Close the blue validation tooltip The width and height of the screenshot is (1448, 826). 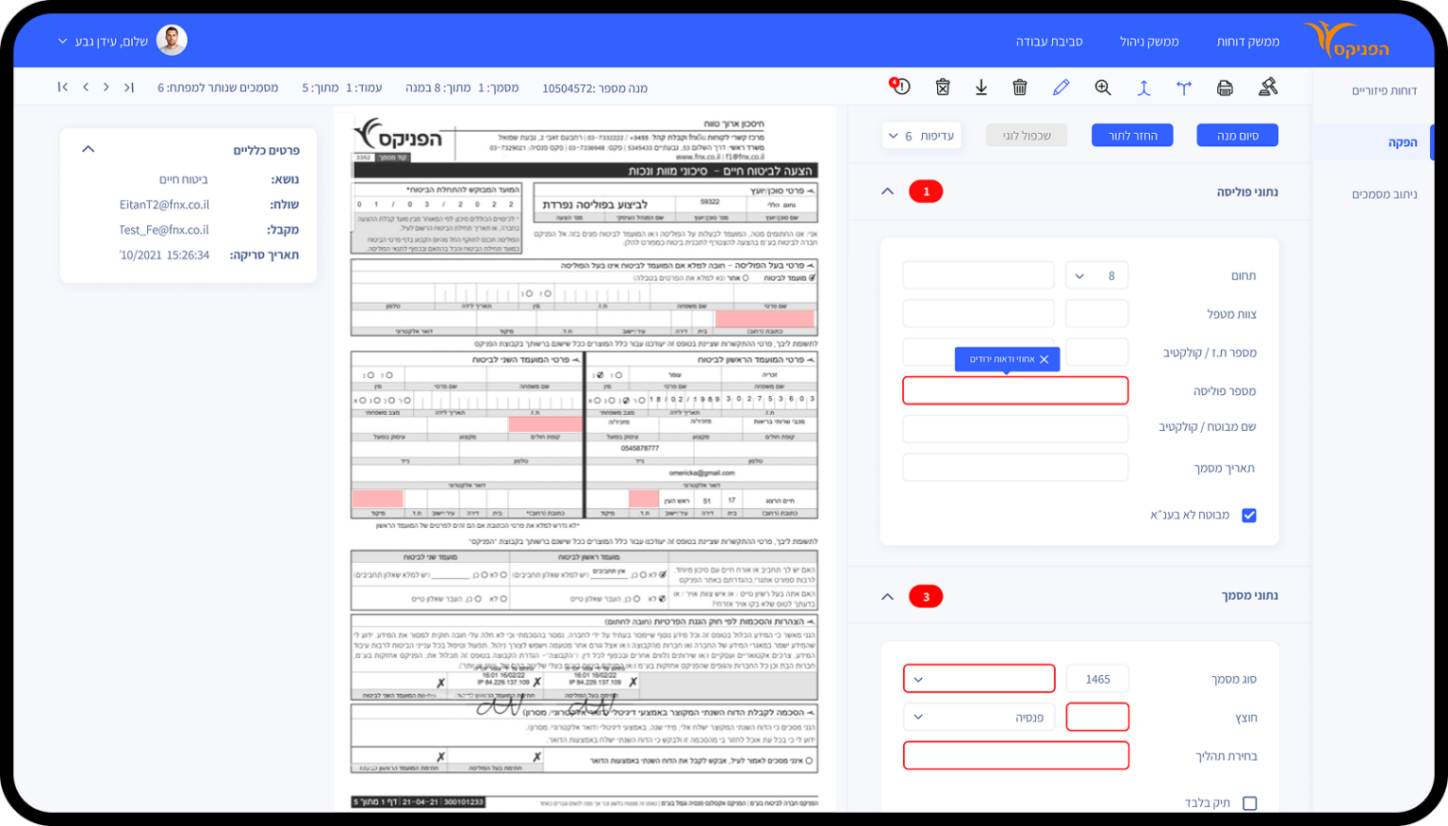(1044, 359)
